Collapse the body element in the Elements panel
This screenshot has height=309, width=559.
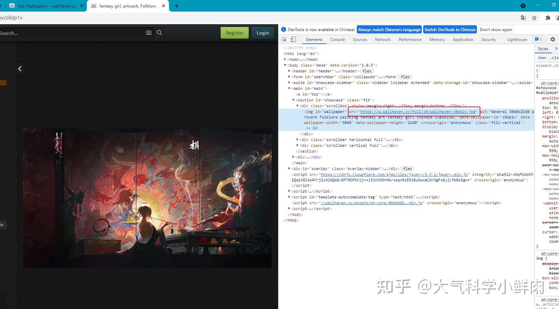[285, 65]
